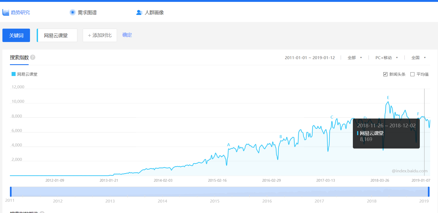The image size is (438, 213).
Task: Open the 人群画像 tab
Action: coord(154,13)
